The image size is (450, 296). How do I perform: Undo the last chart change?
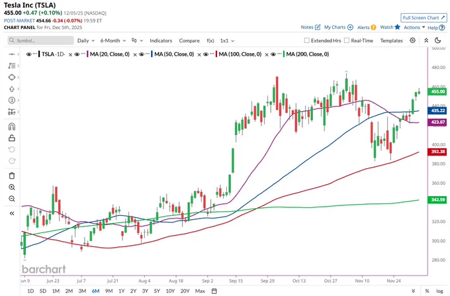point(12,150)
